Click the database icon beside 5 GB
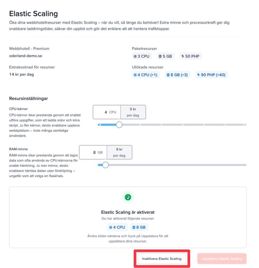Viewport: 259px width, 268px height. click(x=160, y=56)
